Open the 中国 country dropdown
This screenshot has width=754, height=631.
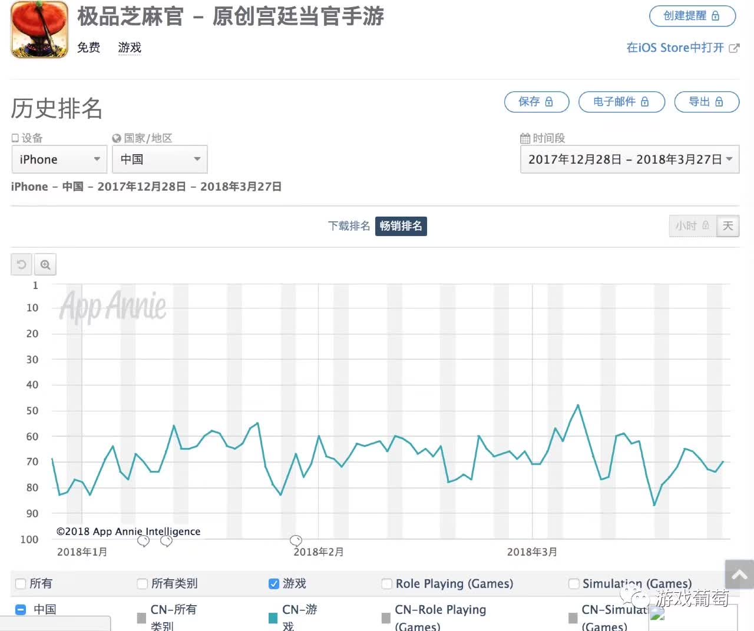coord(160,160)
